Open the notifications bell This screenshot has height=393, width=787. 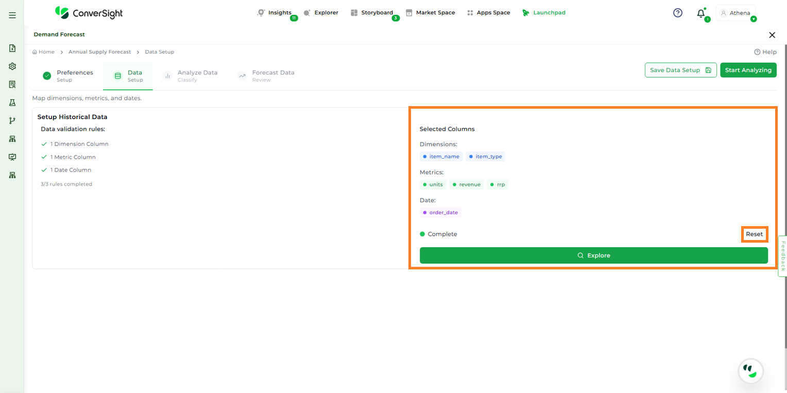pyautogui.click(x=700, y=13)
